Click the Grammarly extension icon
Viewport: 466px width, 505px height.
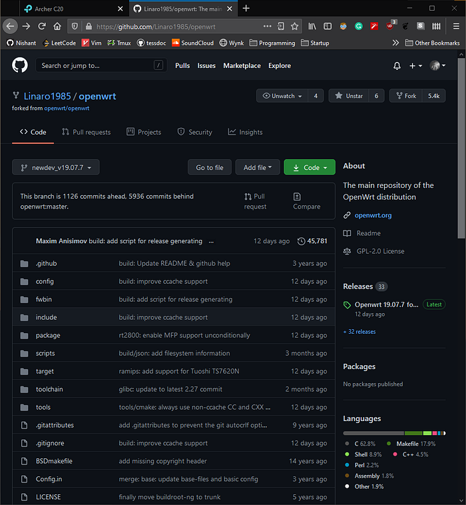click(x=359, y=27)
